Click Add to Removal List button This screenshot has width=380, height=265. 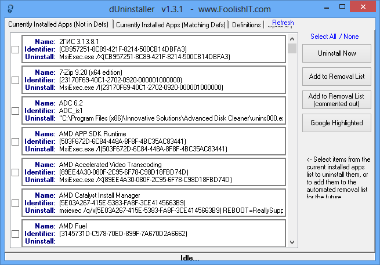tap(336, 77)
